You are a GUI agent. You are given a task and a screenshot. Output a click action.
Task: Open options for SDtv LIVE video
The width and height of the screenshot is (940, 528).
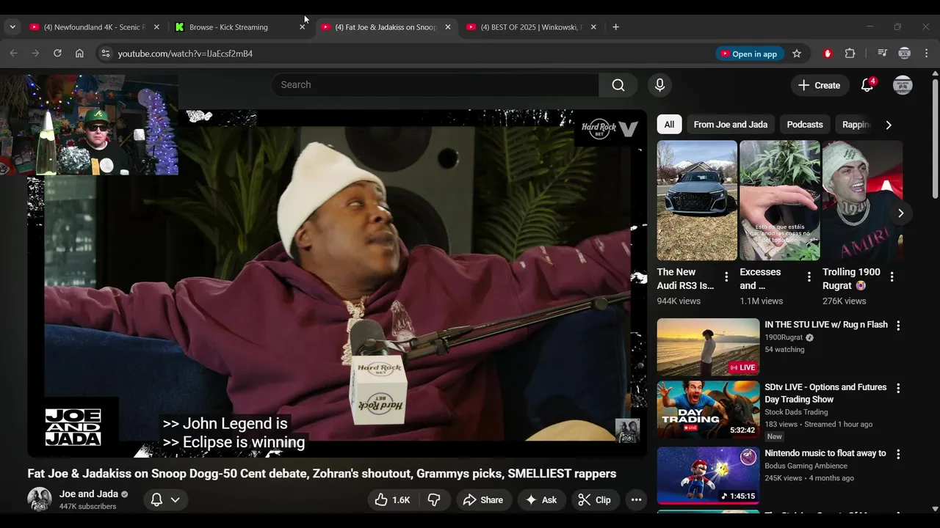(x=898, y=388)
